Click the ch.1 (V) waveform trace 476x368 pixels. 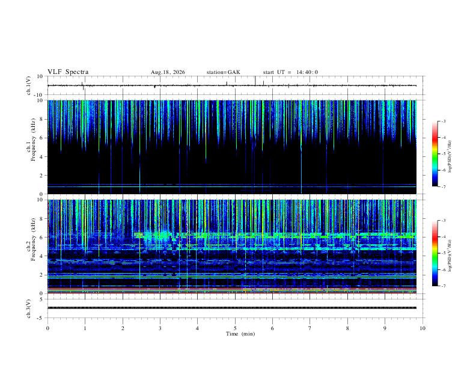click(232, 85)
